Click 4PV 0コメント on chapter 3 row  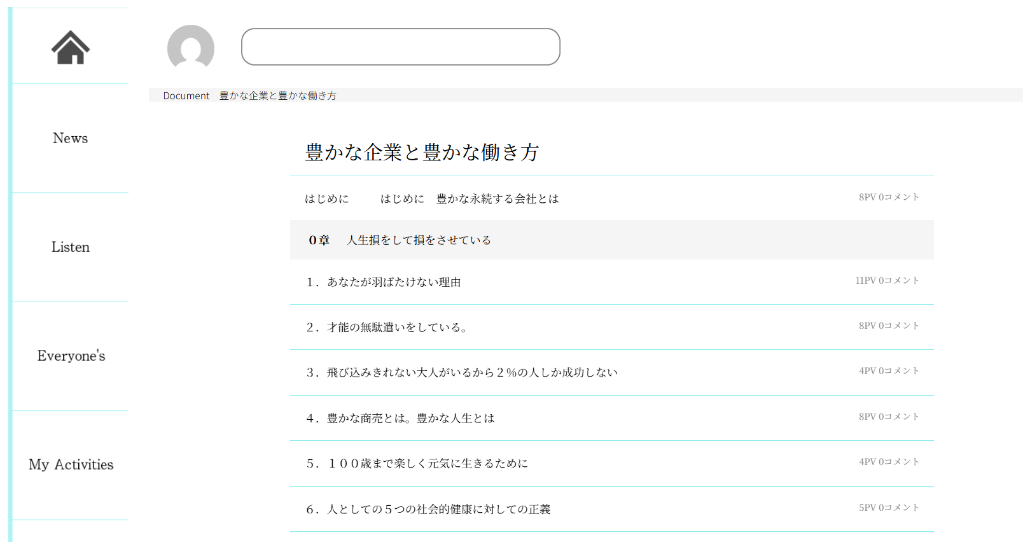pos(889,371)
